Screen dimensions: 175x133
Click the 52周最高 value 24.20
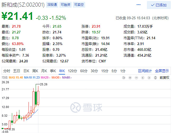coord(24,61)
